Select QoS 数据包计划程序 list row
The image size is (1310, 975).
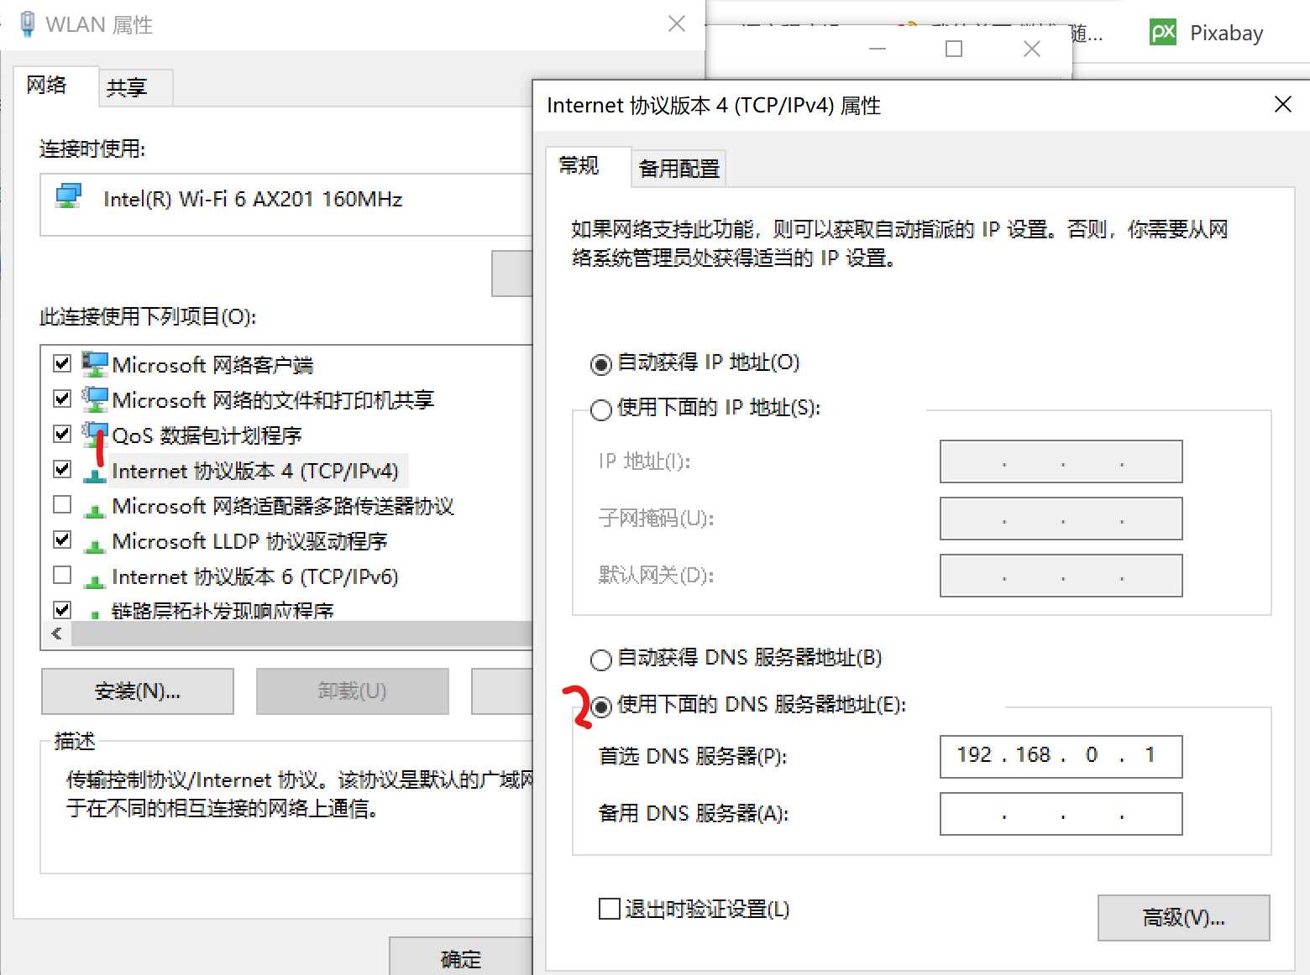207,435
